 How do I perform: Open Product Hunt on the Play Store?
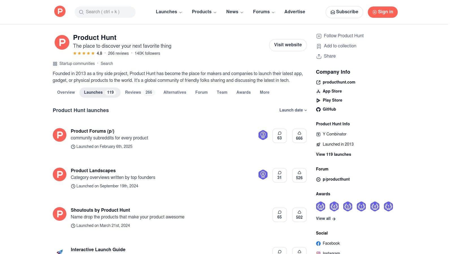332,100
